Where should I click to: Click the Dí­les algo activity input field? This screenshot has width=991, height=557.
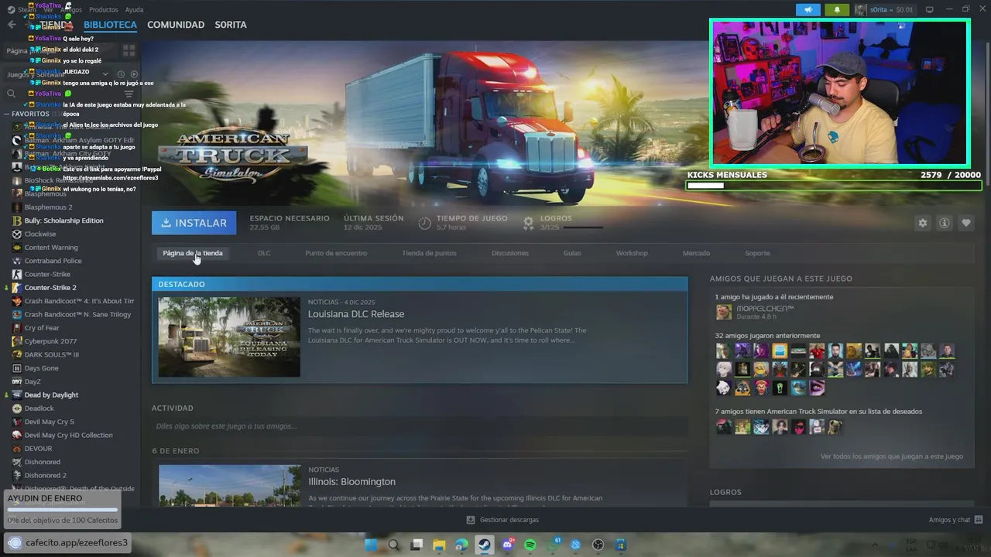(420, 426)
